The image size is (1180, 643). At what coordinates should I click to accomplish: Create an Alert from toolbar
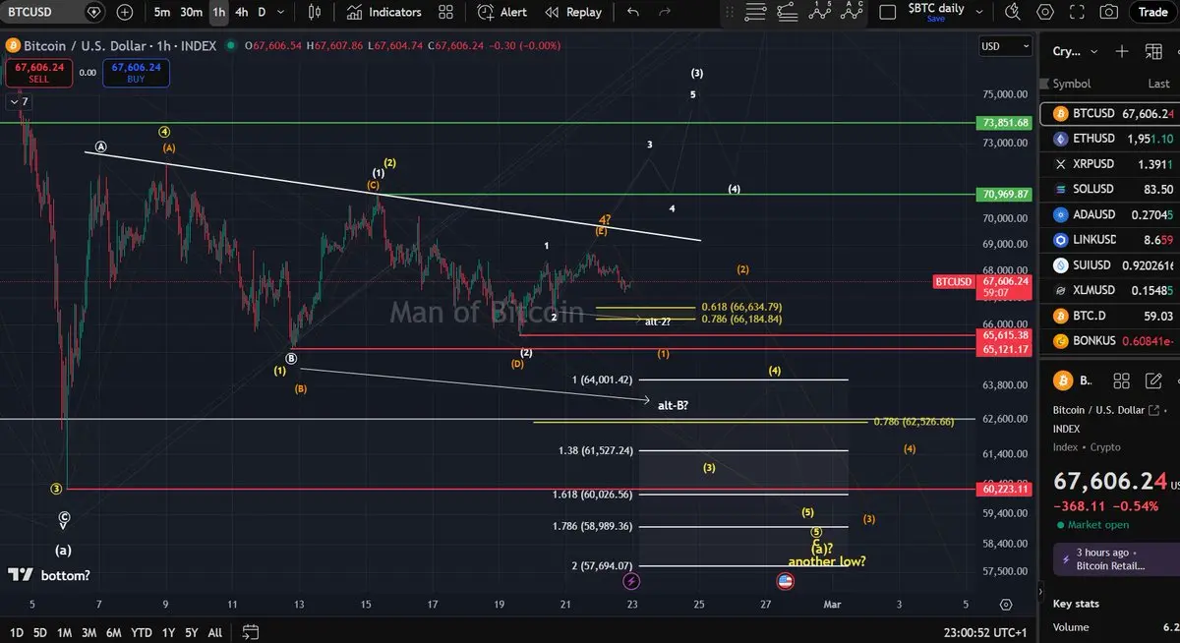click(x=501, y=12)
